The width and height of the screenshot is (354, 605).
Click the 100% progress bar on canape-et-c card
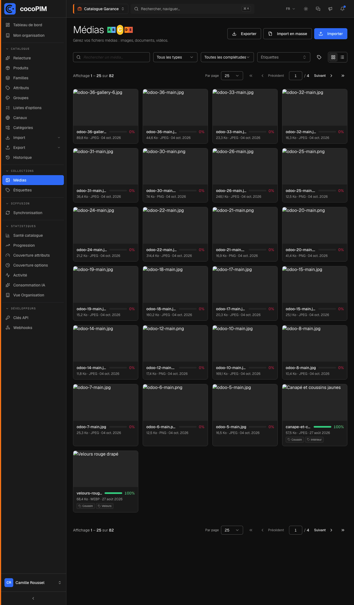(x=322, y=427)
